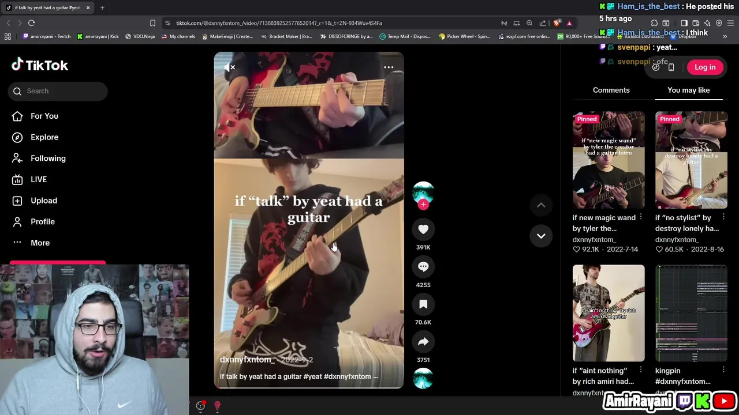Click the red Log in button
Image resolution: width=739 pixels, height=415 pixels.
tap(705, 67)
